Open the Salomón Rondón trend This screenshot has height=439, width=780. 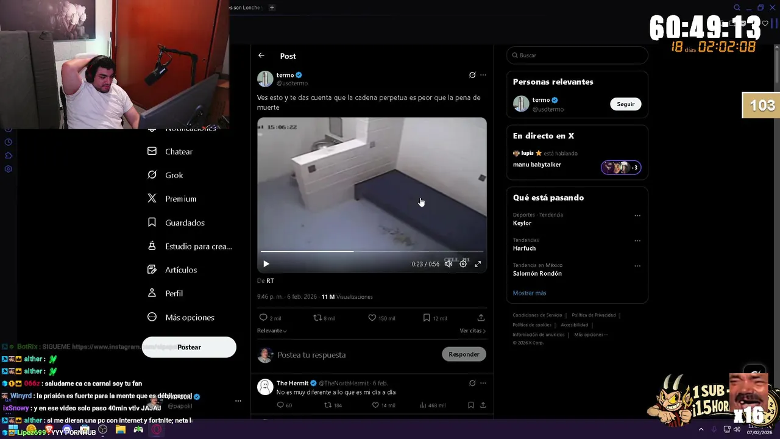click(x=537, y=273)
